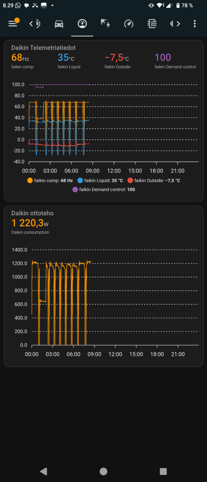The width and height of the screenshot is (207, 482).
Task: Select the gauge dashboard tab
Action: [x=82, y=24]
